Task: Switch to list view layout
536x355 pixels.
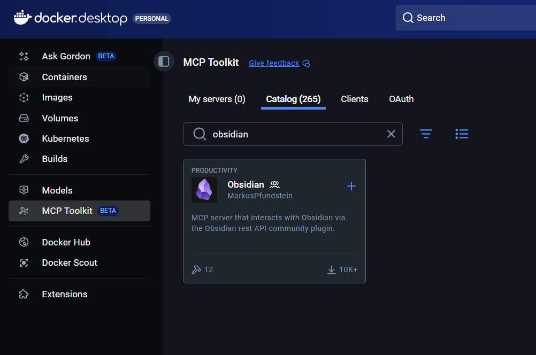Action: point(461,134)
